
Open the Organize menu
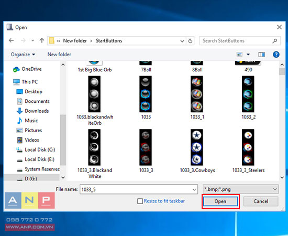point(23,55)
